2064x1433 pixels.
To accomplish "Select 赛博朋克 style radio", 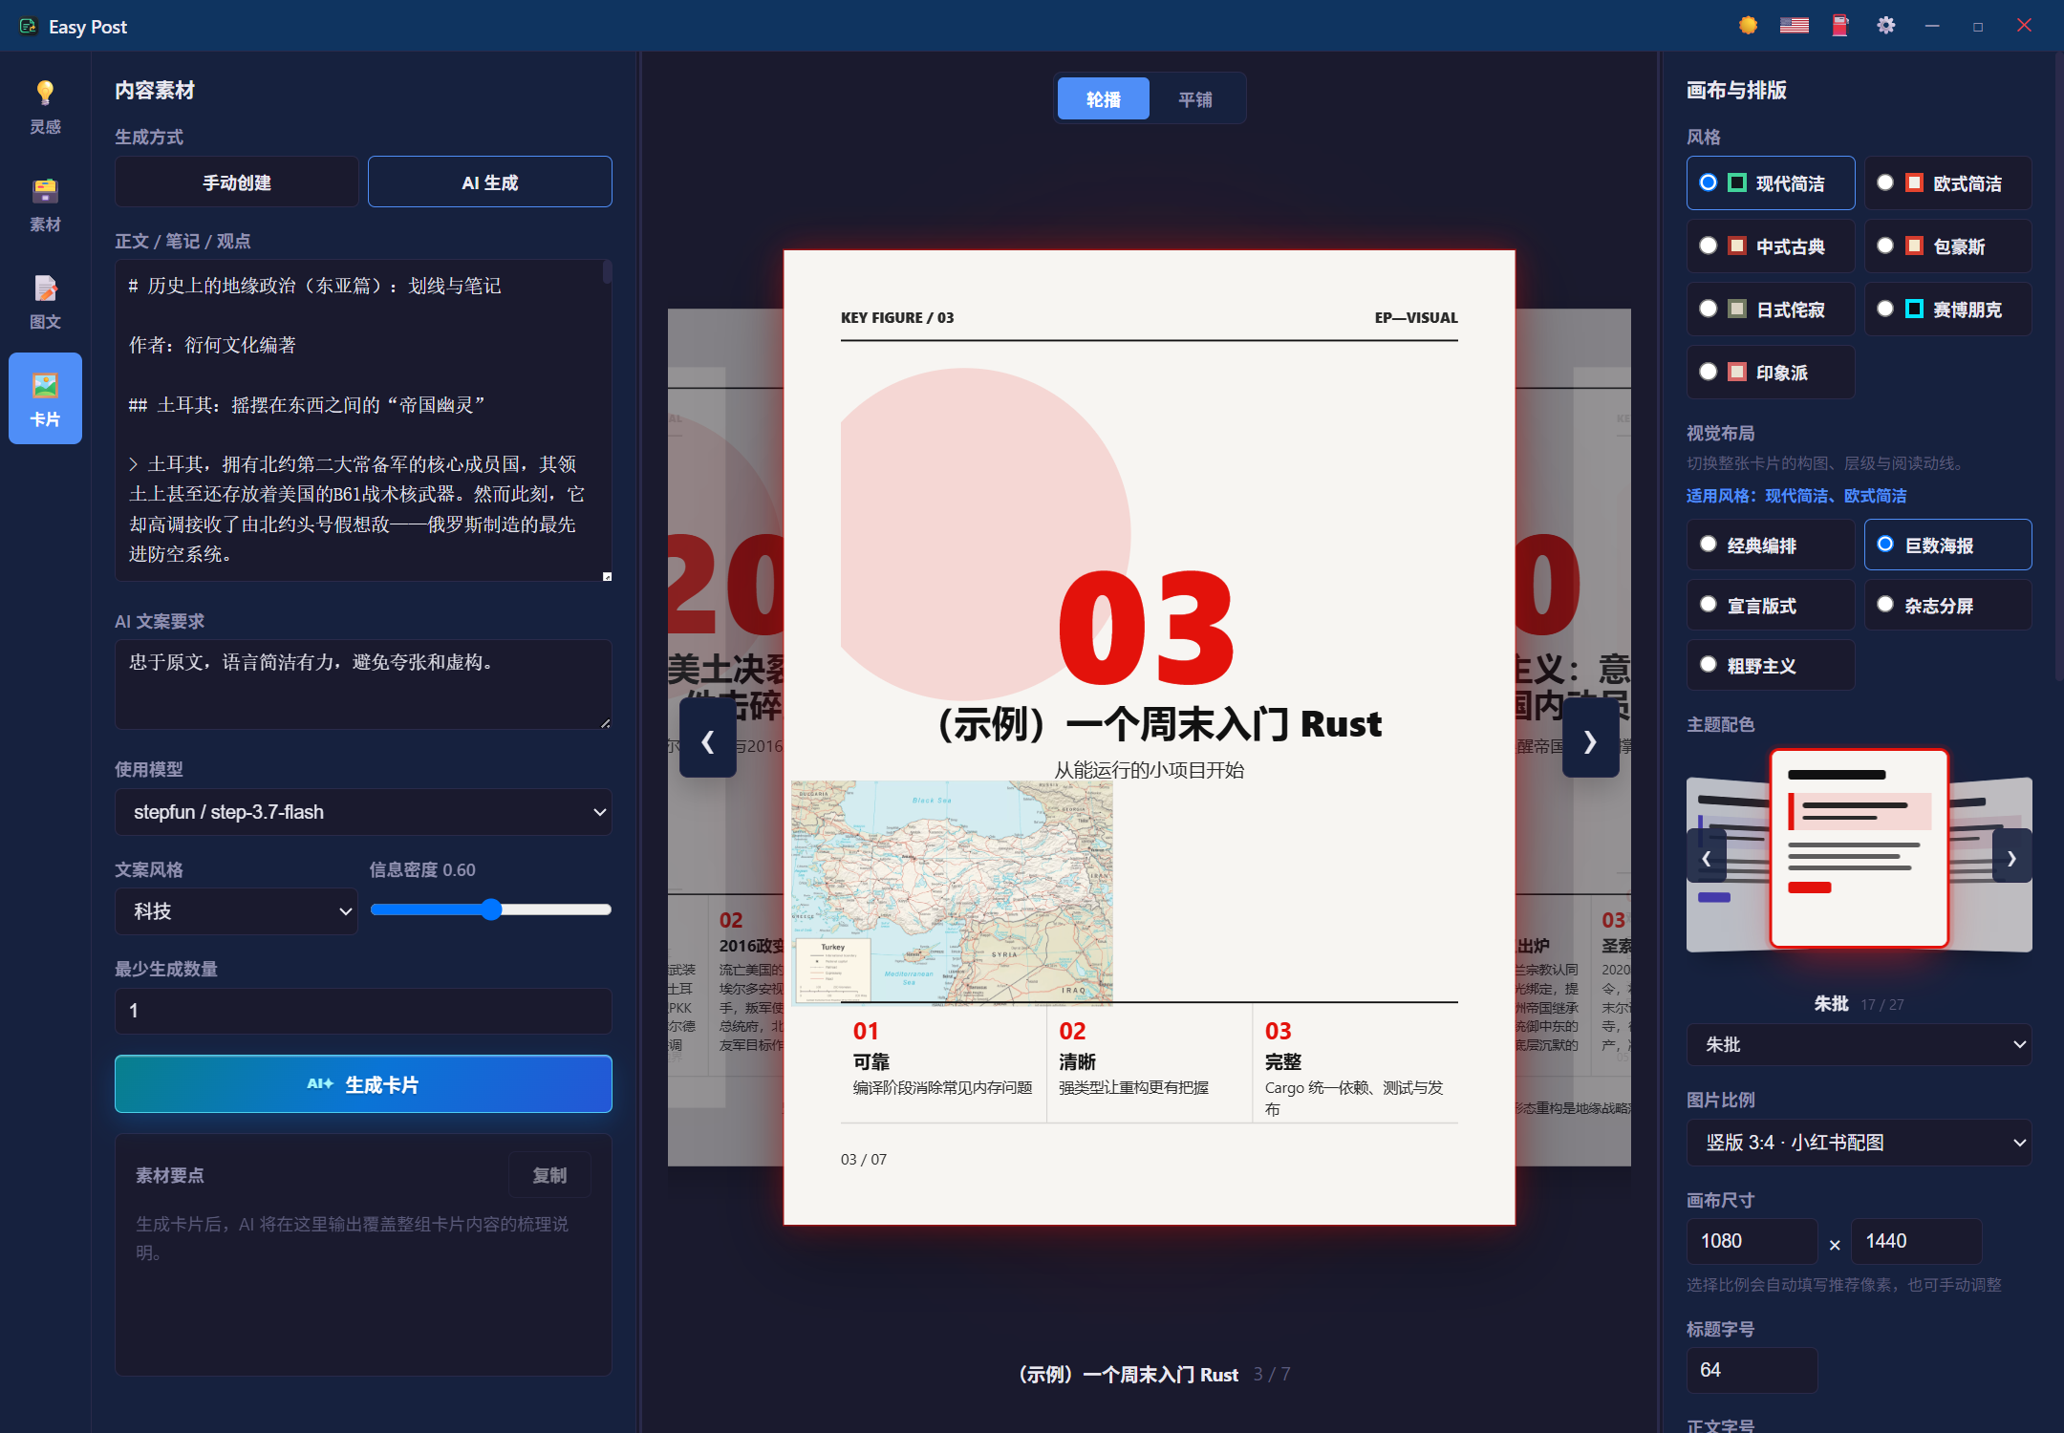I will (1947, 309).
